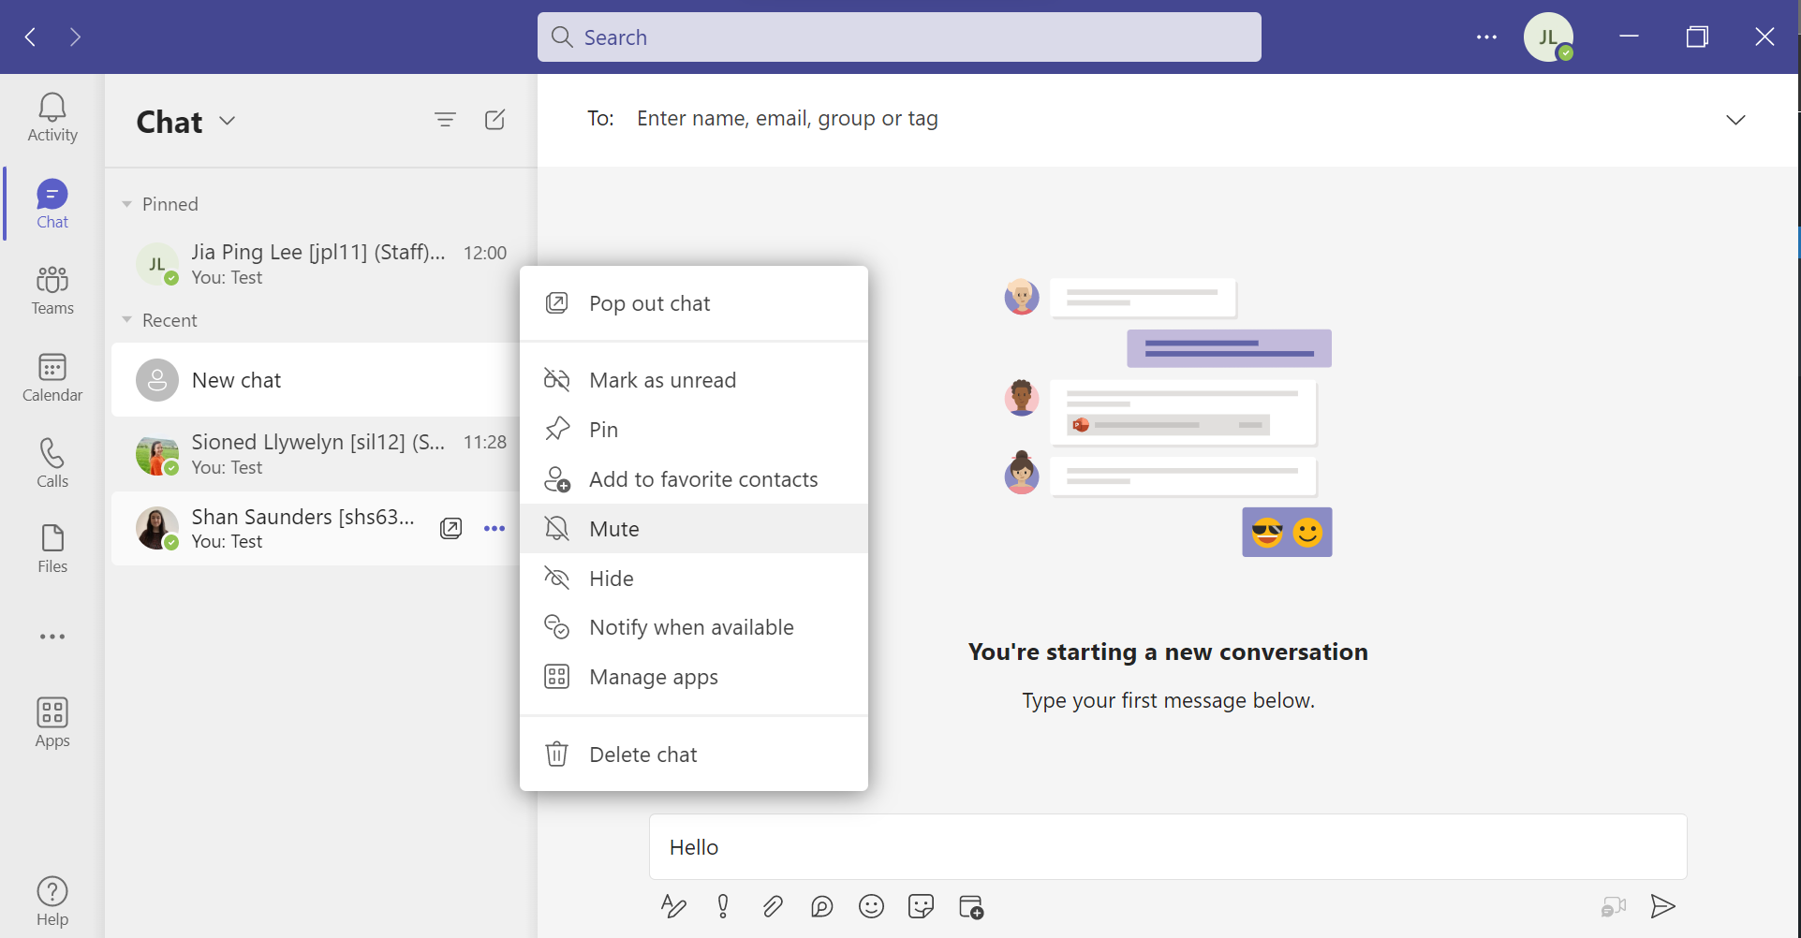Open the chat filter icon
1801x938 pixels.
(445, 120)
